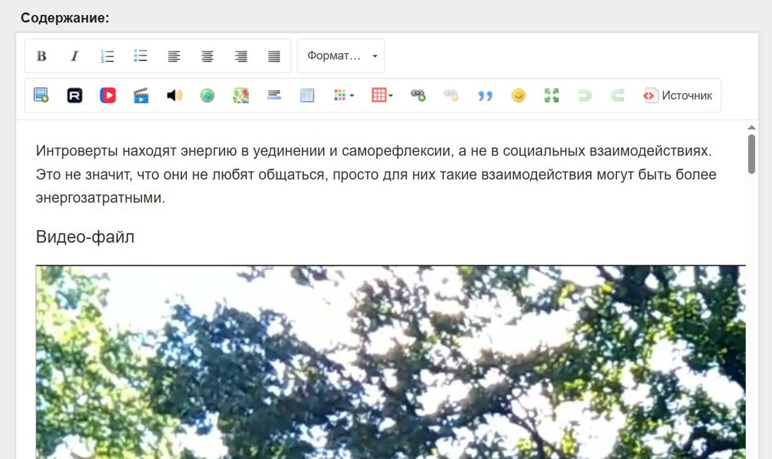This screenshot has width=772, height=459.
Task: Maximize the editor with the green arrows icon
Action: (x=551, y=96)
